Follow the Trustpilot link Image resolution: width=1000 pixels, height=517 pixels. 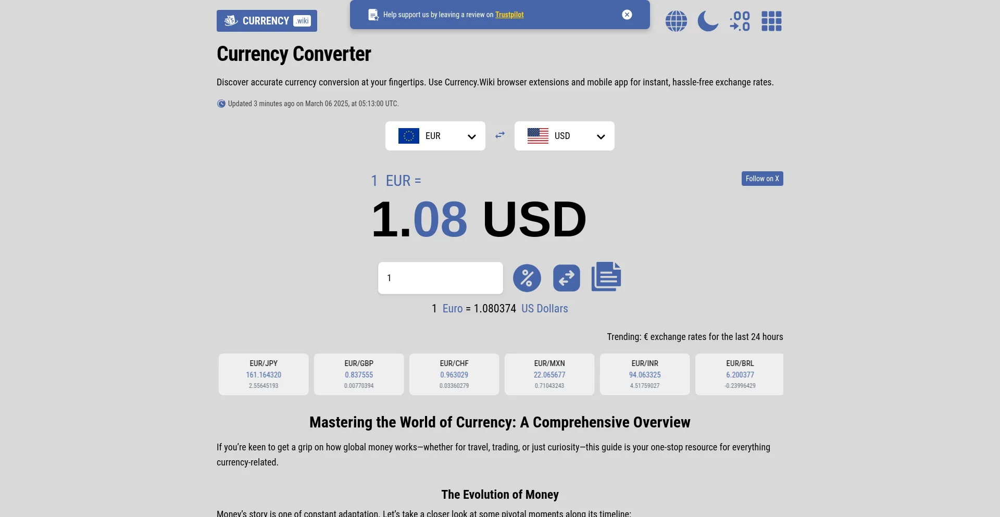tap(509, 15)
